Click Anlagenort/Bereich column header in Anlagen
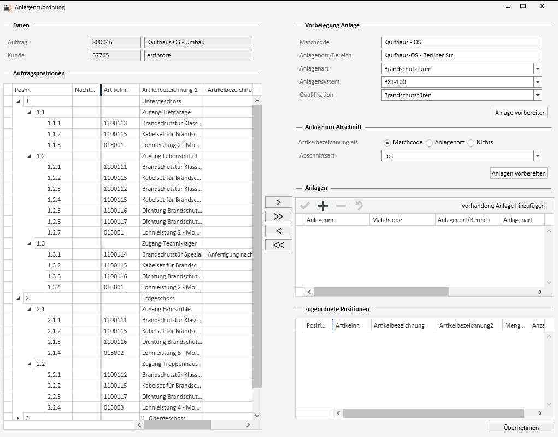This screenshot has height=437, width=558. click(468, 220)
